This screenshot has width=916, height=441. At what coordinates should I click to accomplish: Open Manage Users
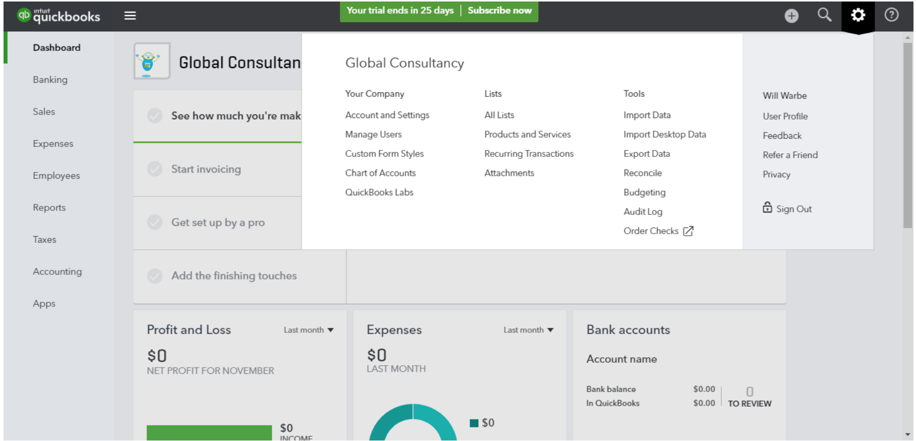(x=373, y=134)
